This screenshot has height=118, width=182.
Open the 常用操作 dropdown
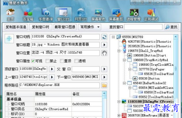tap(90, 27)
